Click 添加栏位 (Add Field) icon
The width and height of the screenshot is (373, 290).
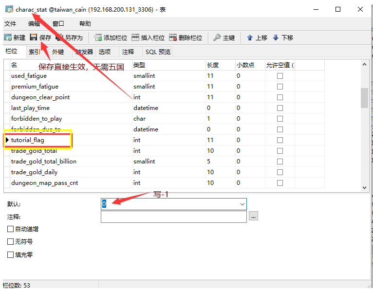click(x=98, y=37)
